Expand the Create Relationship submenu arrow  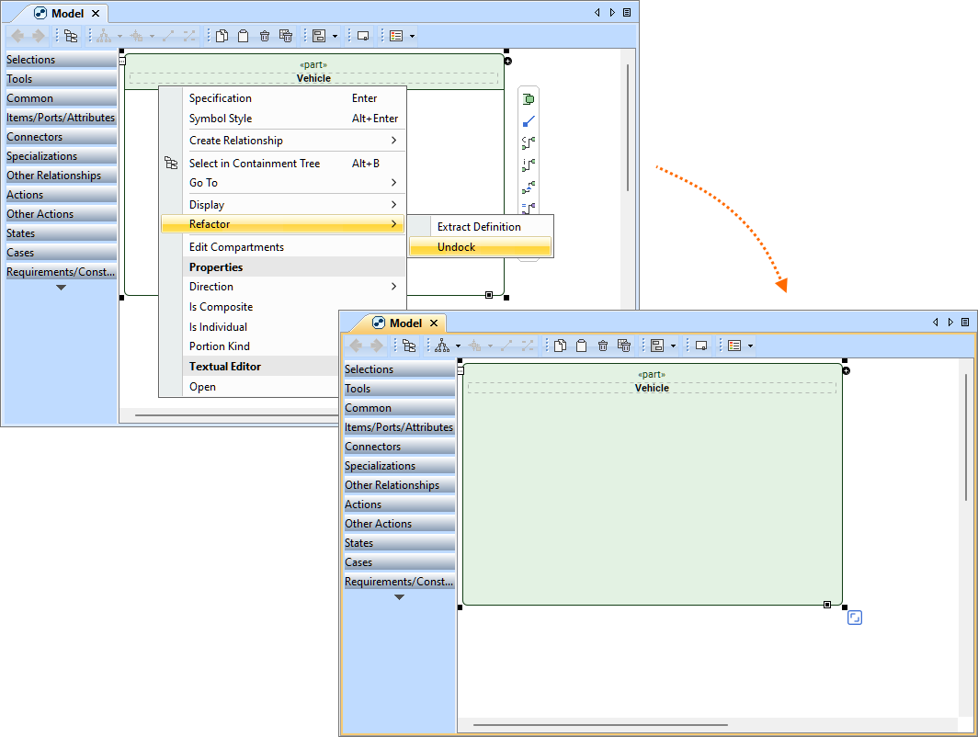point(393,141)
